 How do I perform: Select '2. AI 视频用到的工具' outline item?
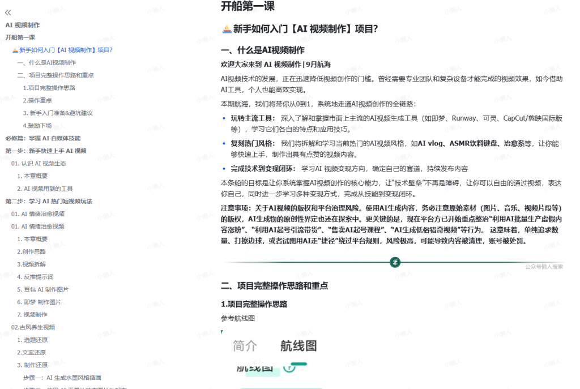45,189
